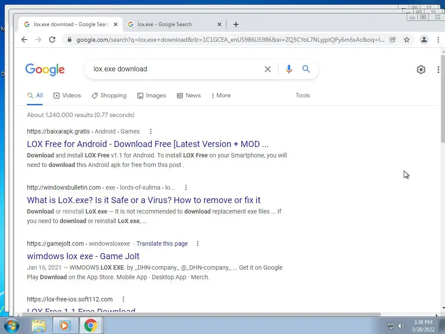Click the scrollbar down arrow
This screenshot has height=334, width=445.
[443, 308]
